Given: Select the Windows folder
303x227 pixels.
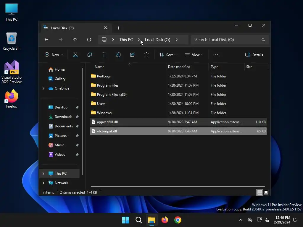Looking at the screenshot, I should [x=178, y=113].
